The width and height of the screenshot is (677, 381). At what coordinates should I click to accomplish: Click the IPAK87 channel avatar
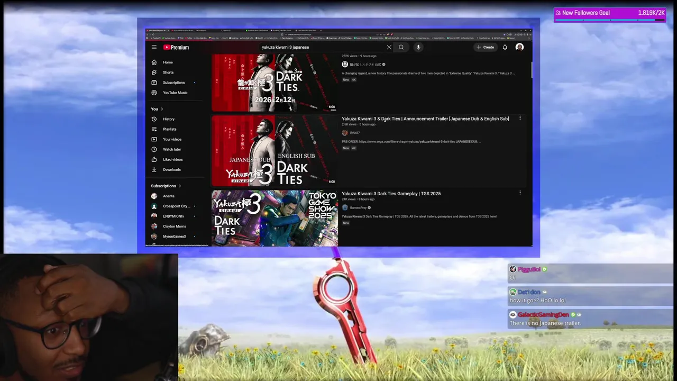(x=345, y=133)
